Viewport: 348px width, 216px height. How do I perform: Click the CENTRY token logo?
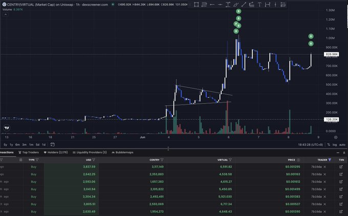tap(4, 4)
